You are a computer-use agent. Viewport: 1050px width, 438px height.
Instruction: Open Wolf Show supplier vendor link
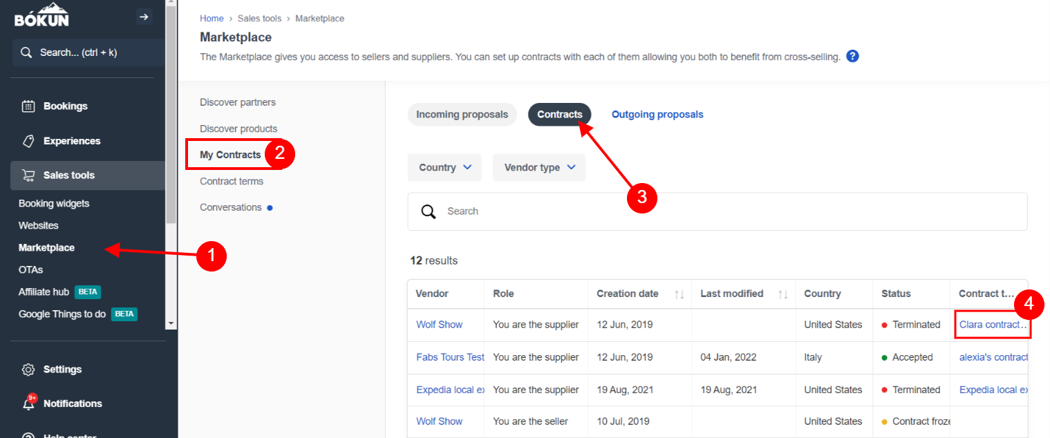point(440,325)
